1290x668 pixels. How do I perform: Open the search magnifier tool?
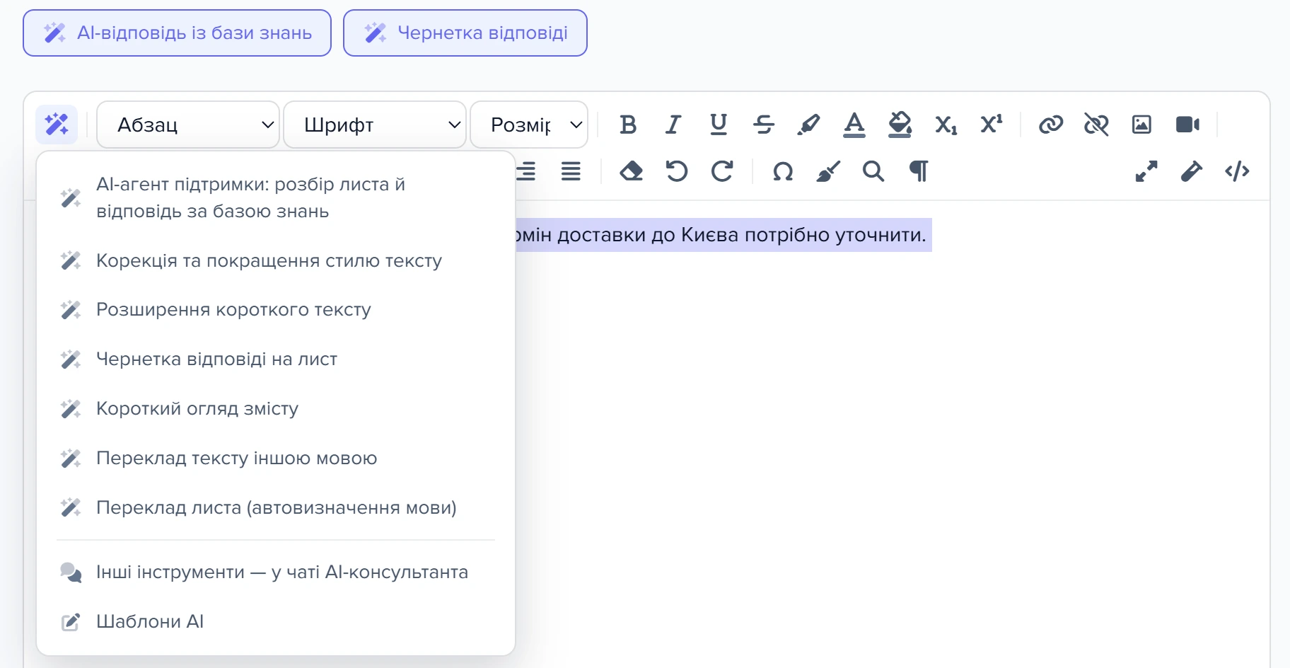pos(873,171)
